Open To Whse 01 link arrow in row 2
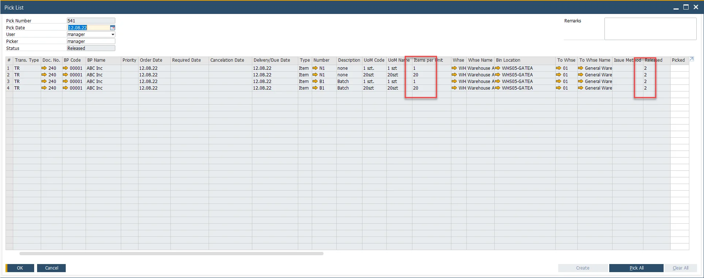This screenshot has width=704, height=278. point(559,75)
